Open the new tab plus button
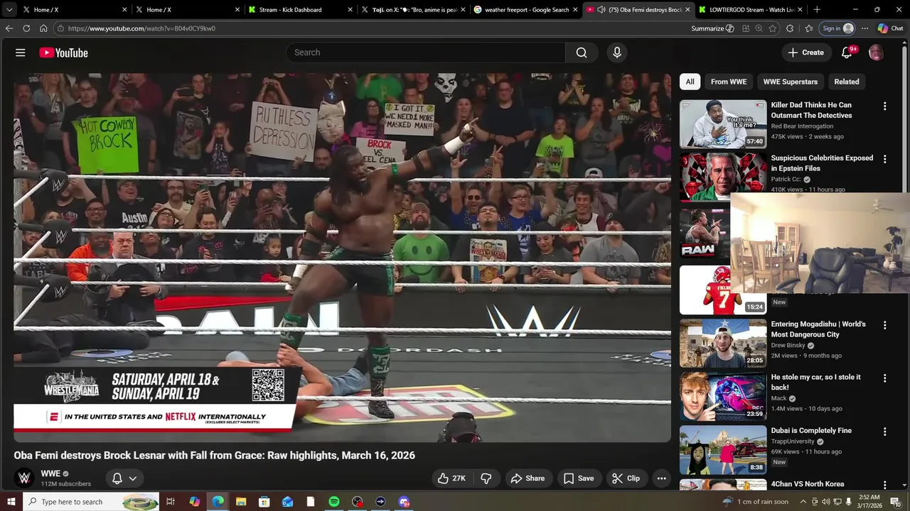 click(817, 10)
